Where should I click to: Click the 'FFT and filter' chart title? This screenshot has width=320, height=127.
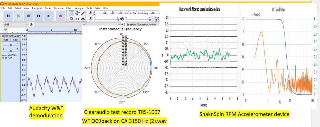coord(278,10)
